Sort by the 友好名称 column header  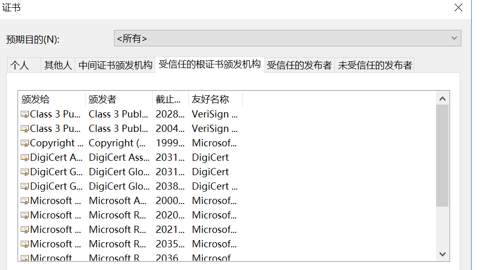click(215, 99)
